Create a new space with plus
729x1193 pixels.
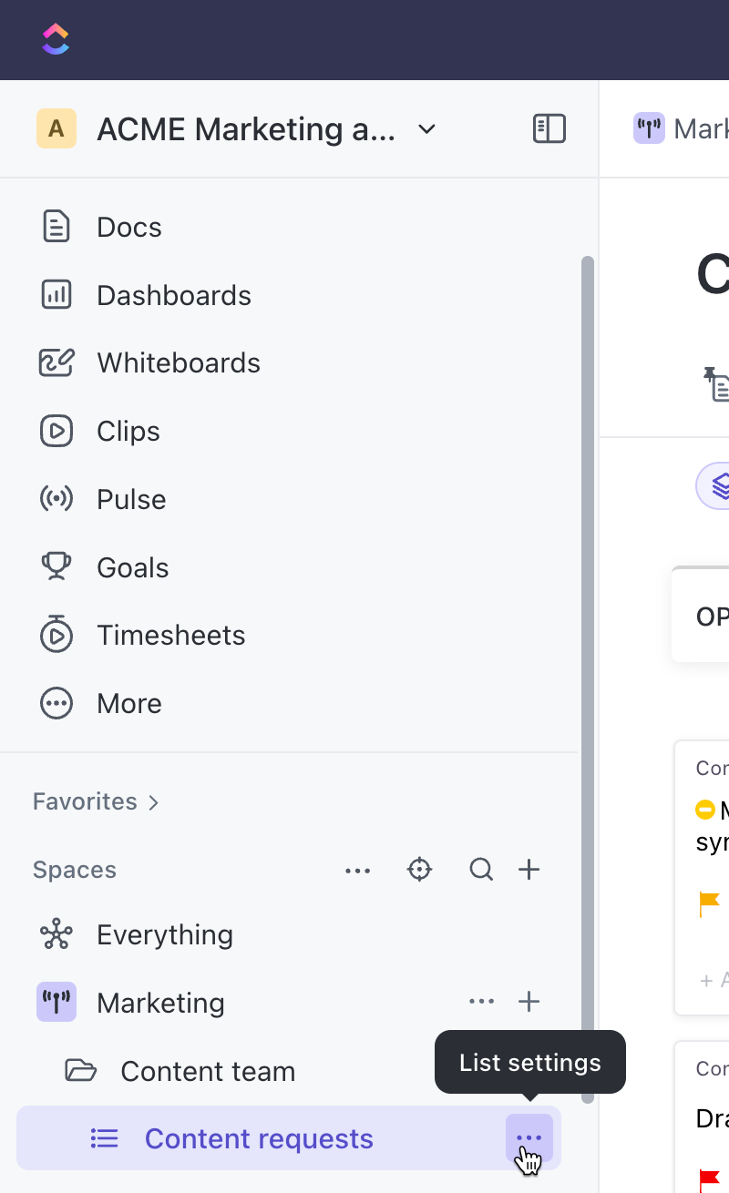529,870
